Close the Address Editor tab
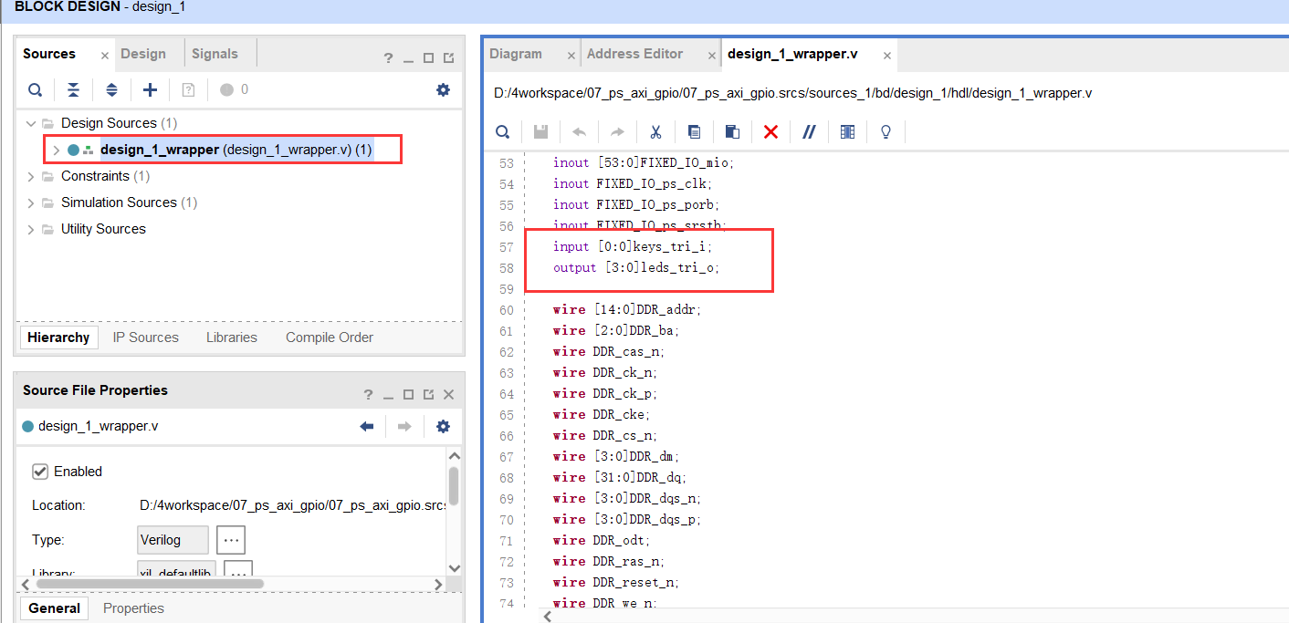The width and height of the screenshot is (1289, 623). pos(712,56)
